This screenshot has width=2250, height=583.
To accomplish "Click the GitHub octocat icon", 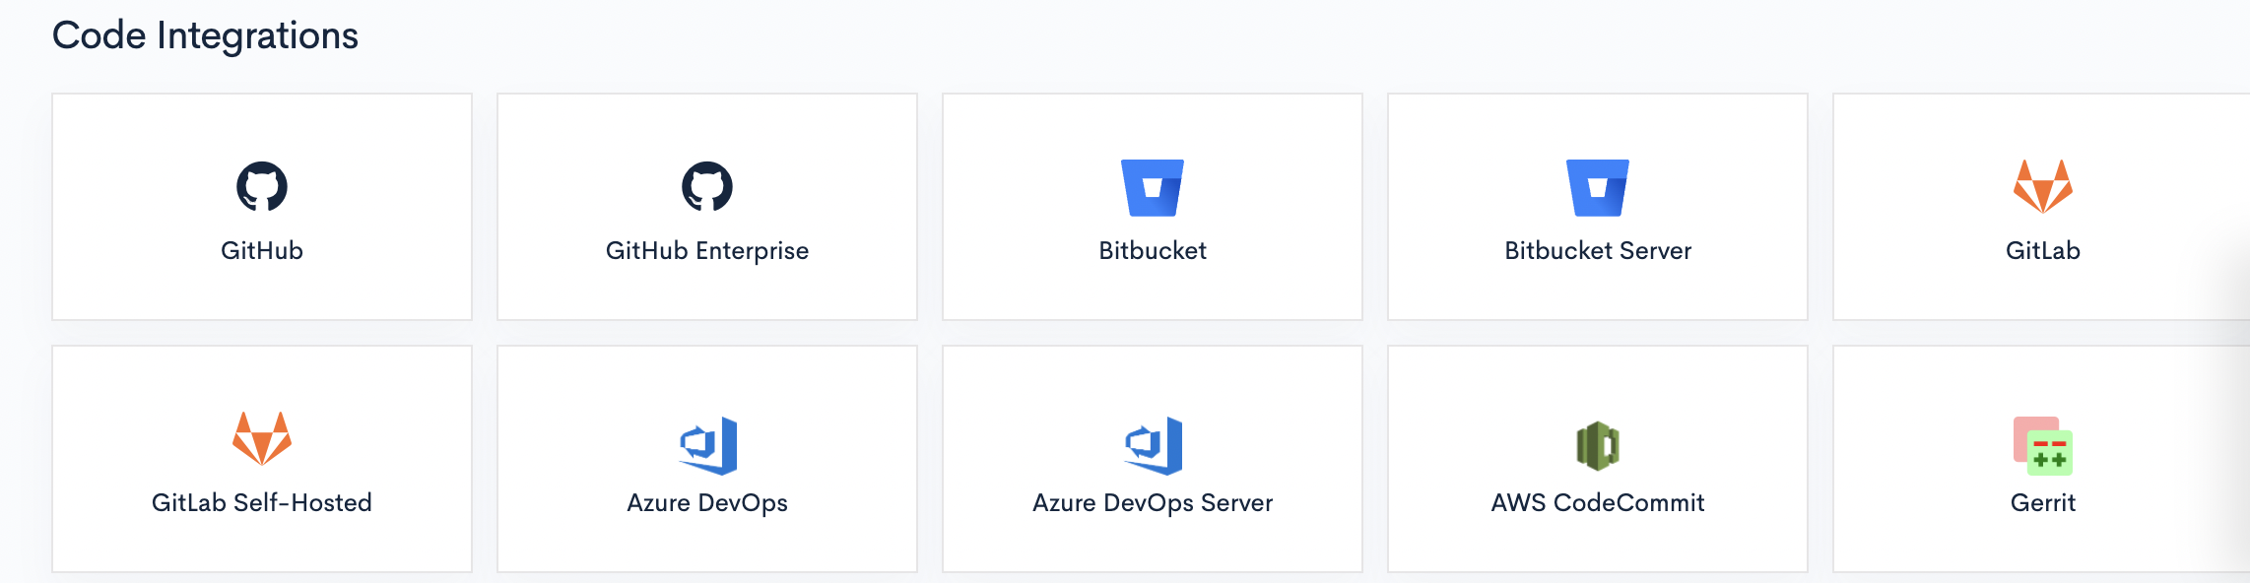I will pyautogui.click(x=262, y=186).
